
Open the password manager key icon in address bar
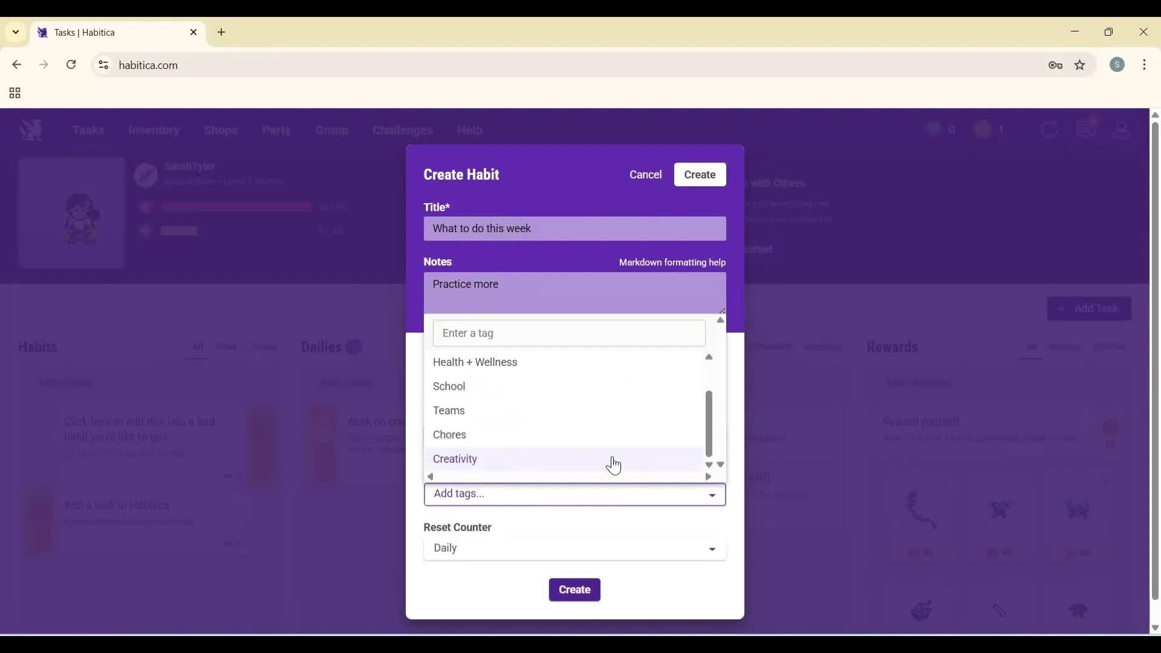[x=1056, y=65]
